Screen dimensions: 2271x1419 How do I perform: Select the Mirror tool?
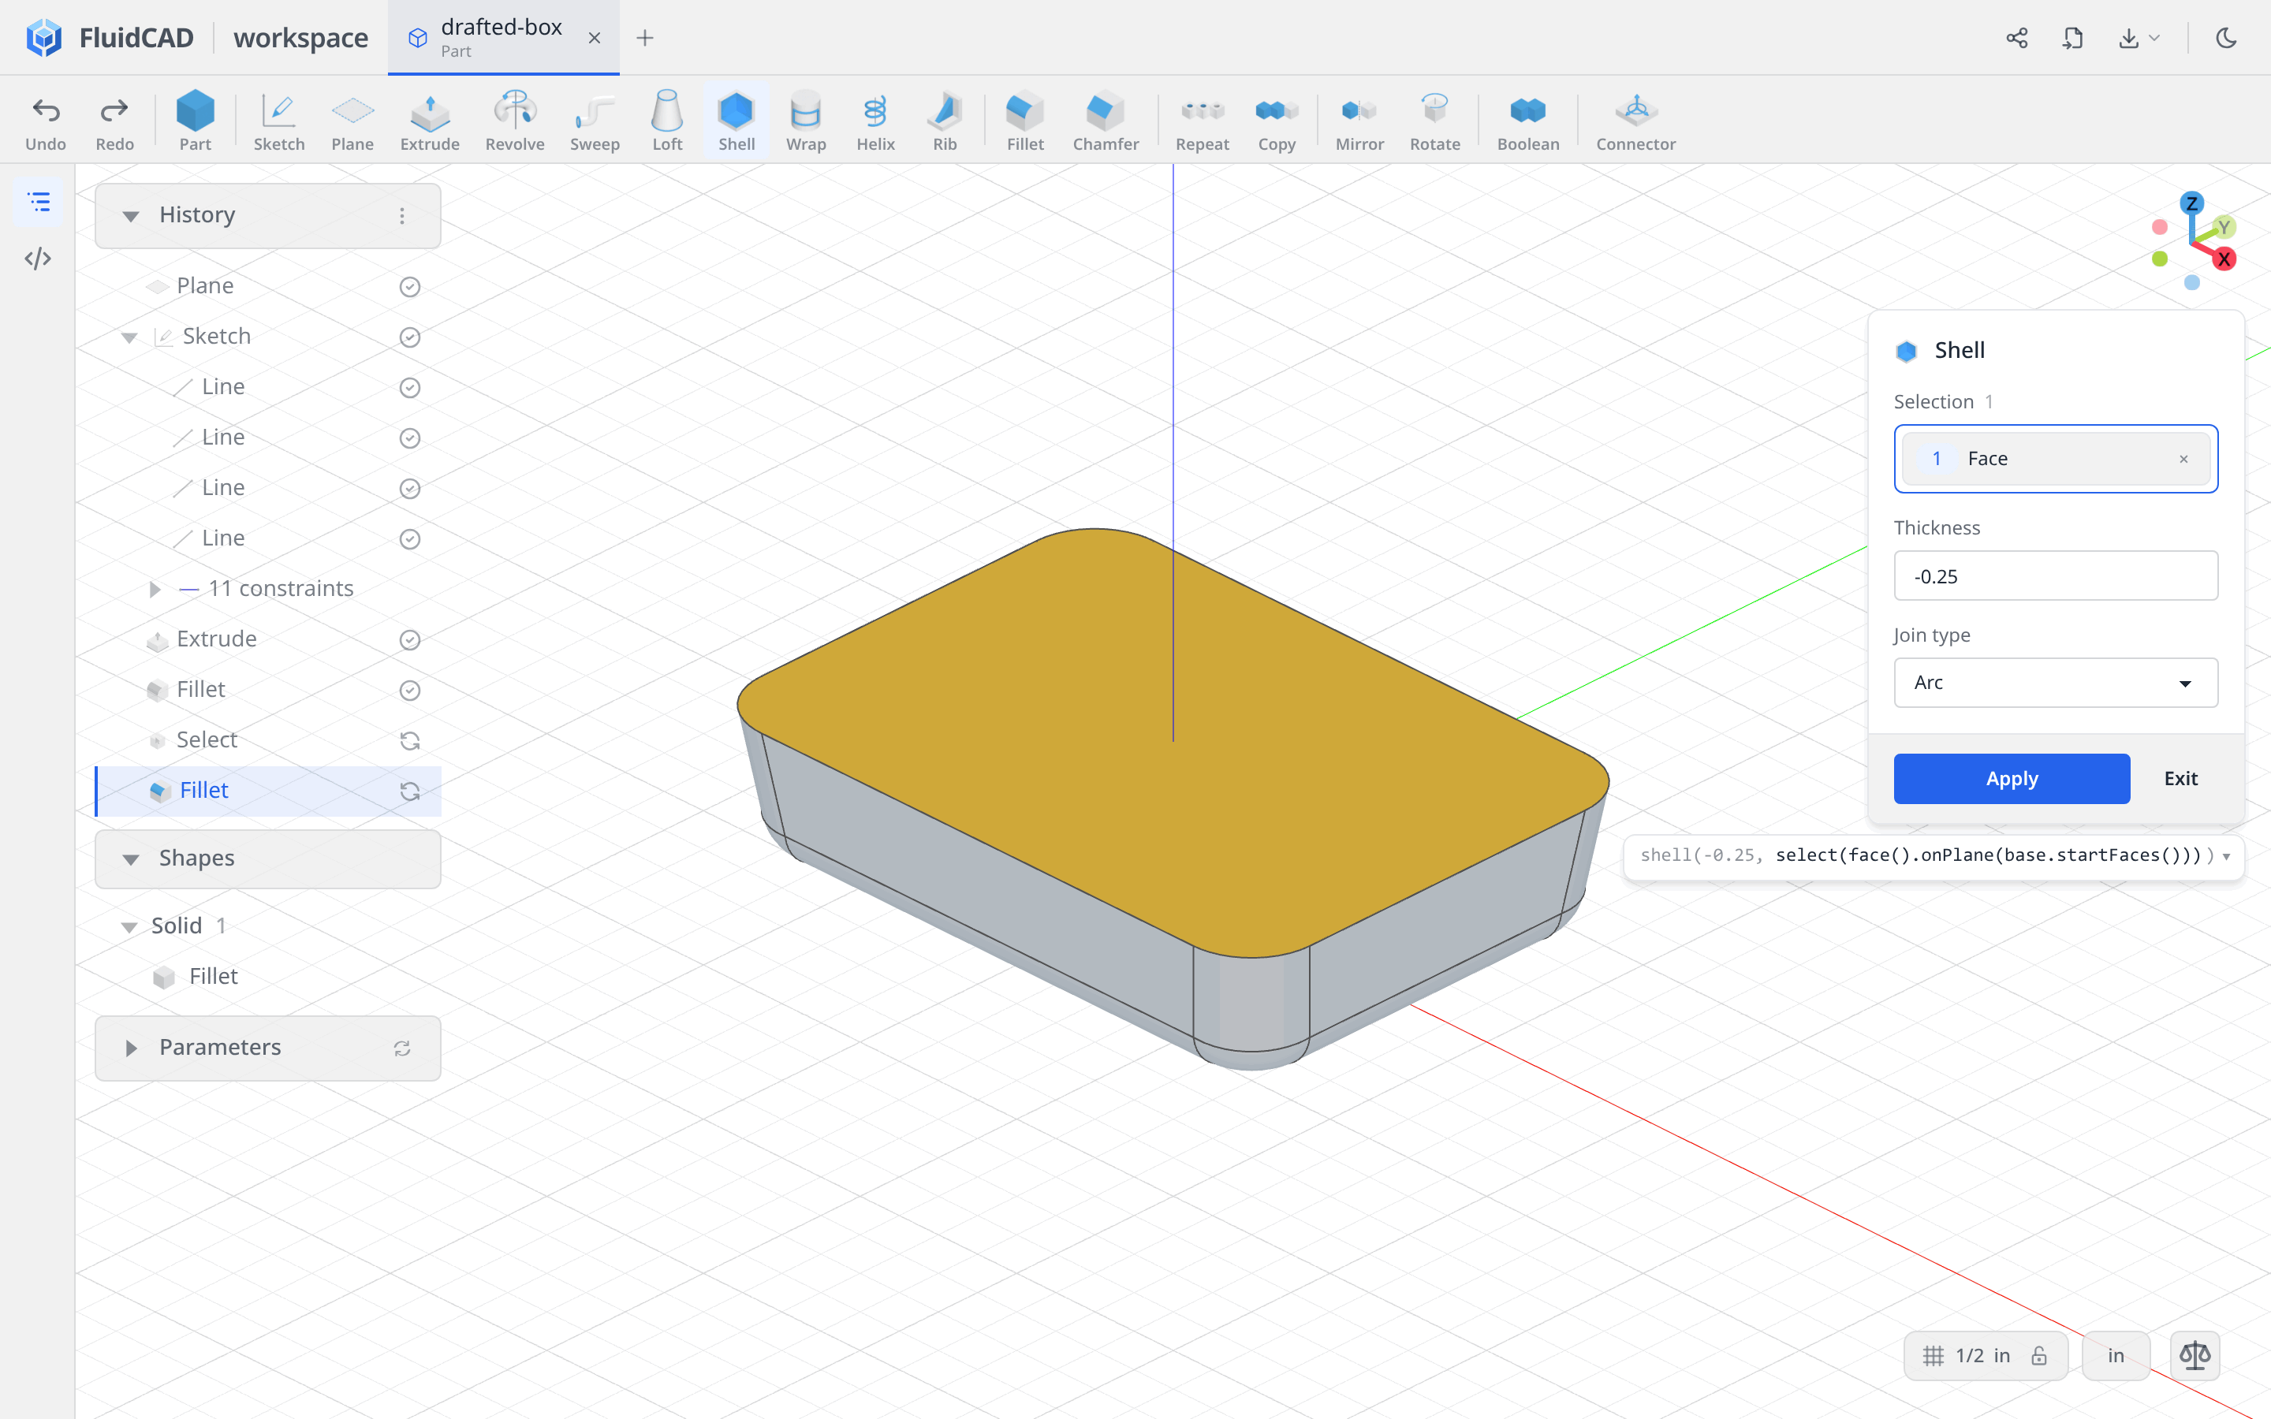pyautogui.click(x=1359, y=121)
